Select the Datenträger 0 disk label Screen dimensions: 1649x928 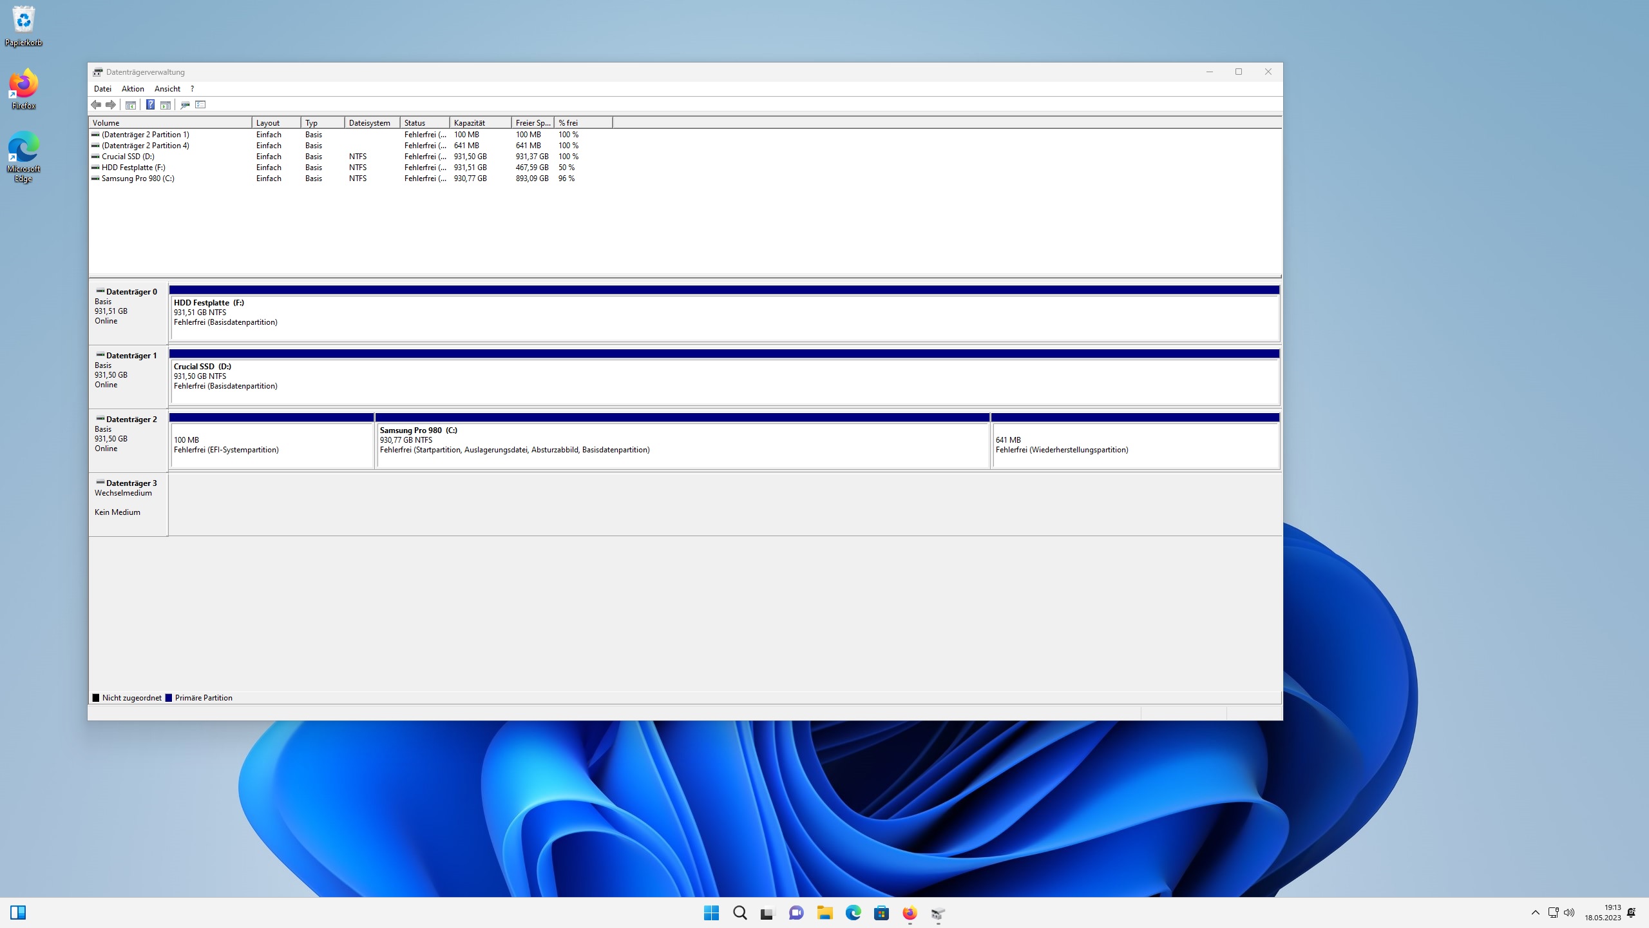coord(128,313)
